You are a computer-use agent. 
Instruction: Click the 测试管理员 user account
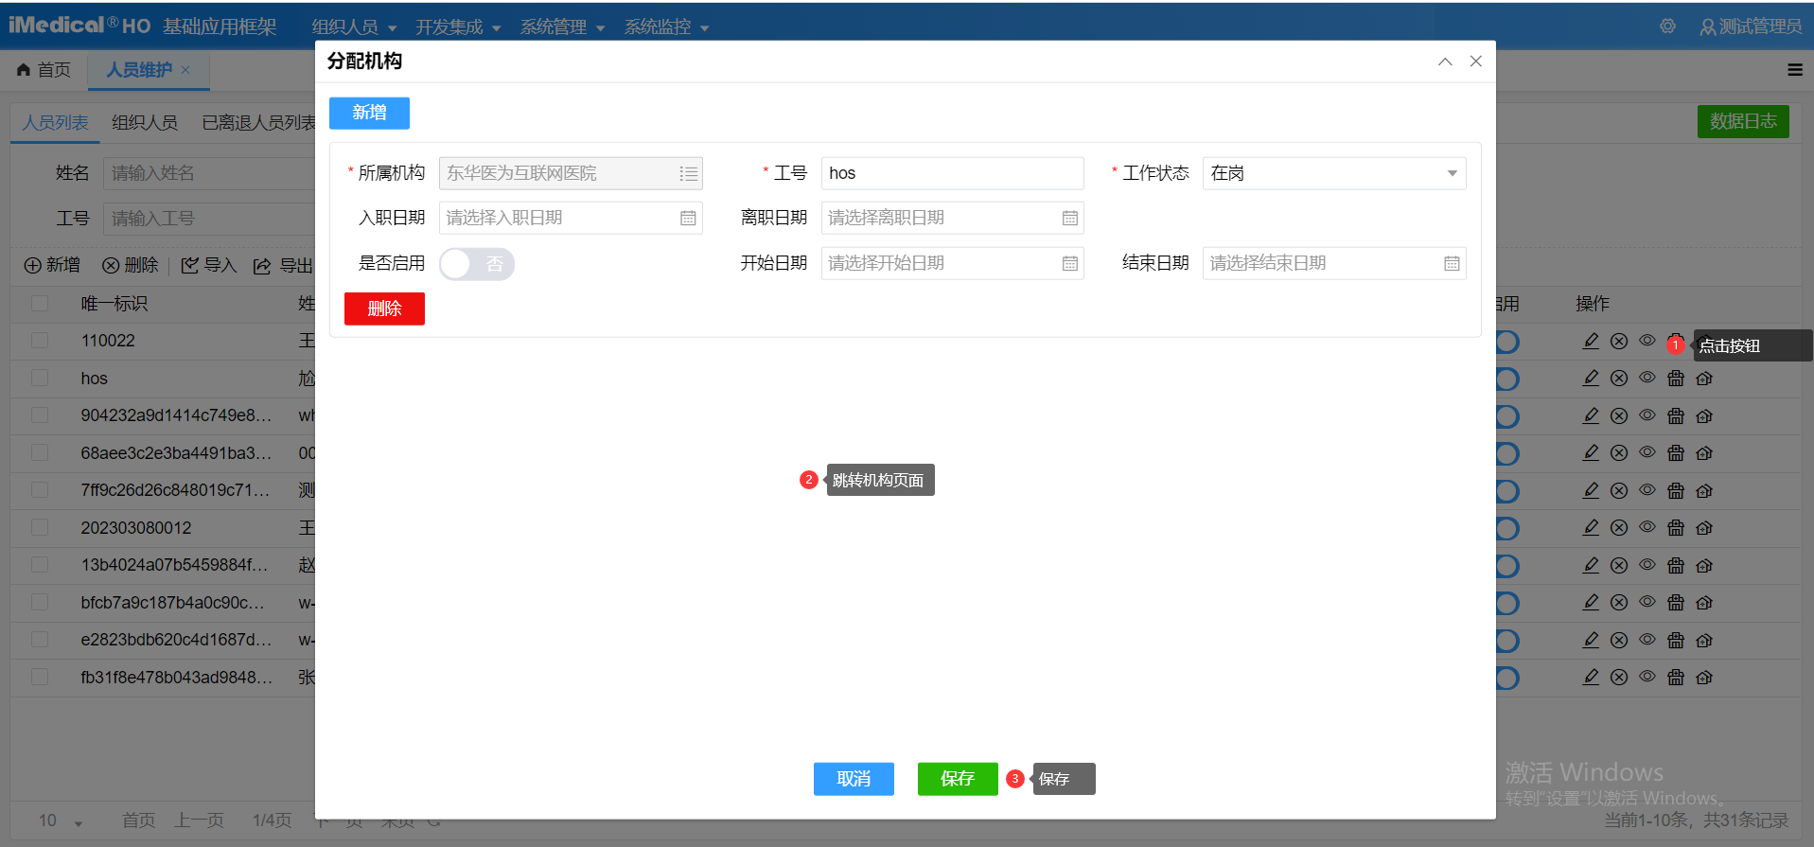(x=1751, y=26)
